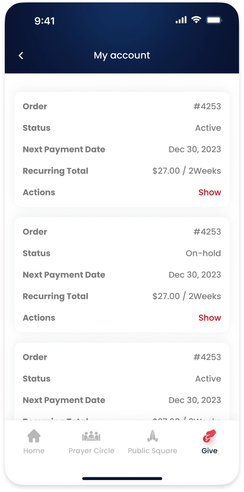Tap the Active status in the top card
The image size is (244, 492).
(208, 128)
